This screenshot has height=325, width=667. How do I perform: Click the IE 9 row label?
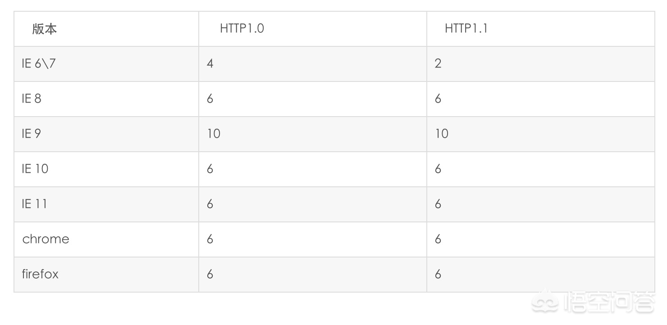(32, 134)
